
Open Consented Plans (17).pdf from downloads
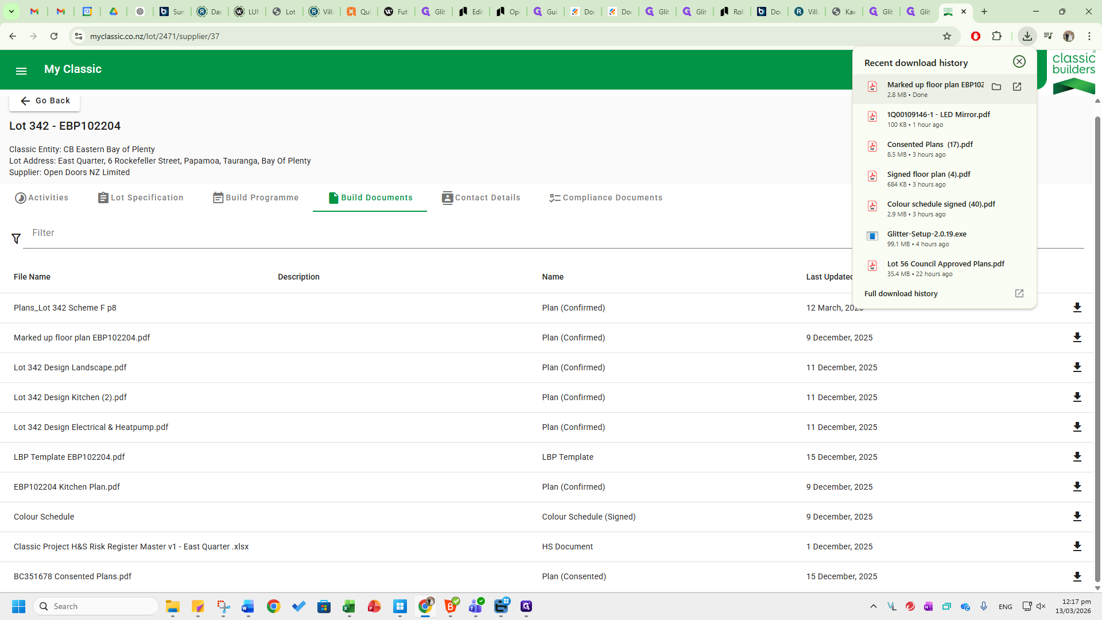click(x=929, y=145)
